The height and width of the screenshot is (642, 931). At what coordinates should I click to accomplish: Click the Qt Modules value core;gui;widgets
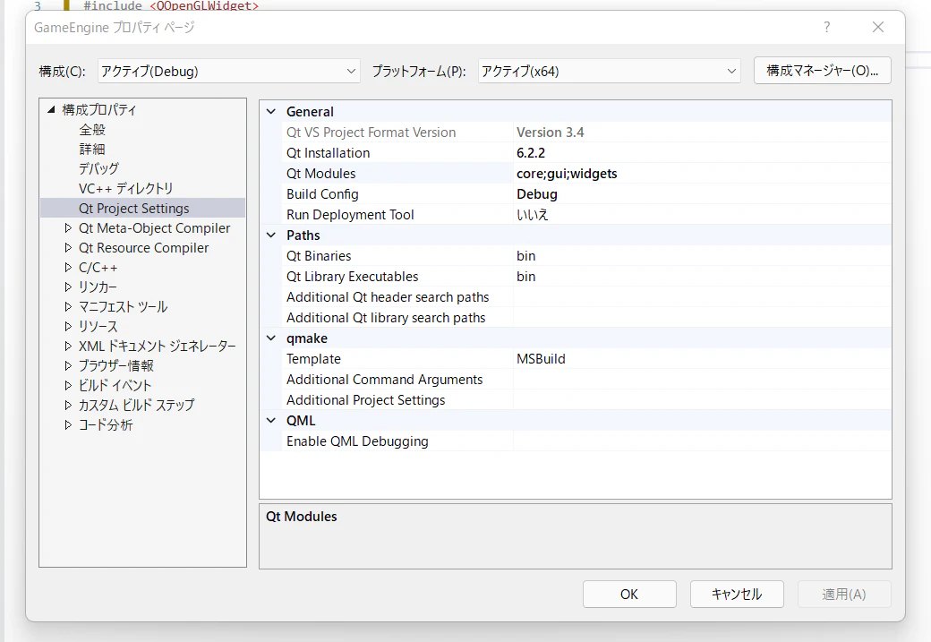702,174
